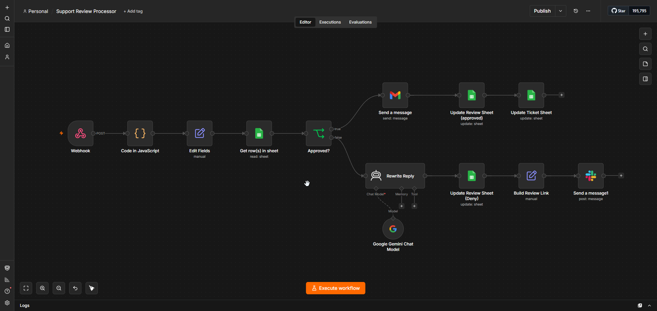The width and height of the screenshot is (657, 311).
Task: Open Insights chart icon in sidebar
Action: coord(7,280)
